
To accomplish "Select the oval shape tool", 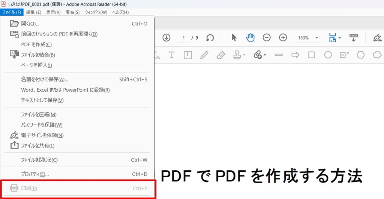I will point(328,55).
